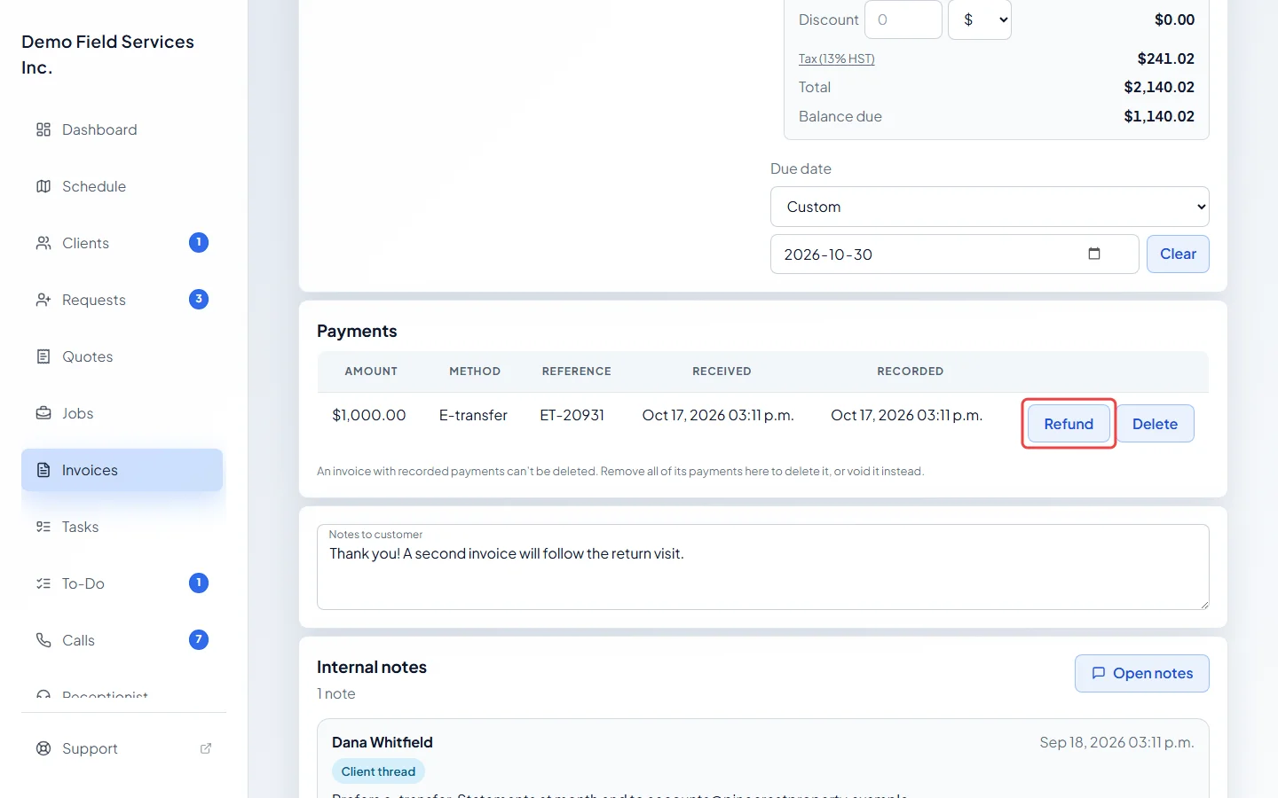
Task: Click the Support lifebuoy icon
Action: tap(43, 748)
